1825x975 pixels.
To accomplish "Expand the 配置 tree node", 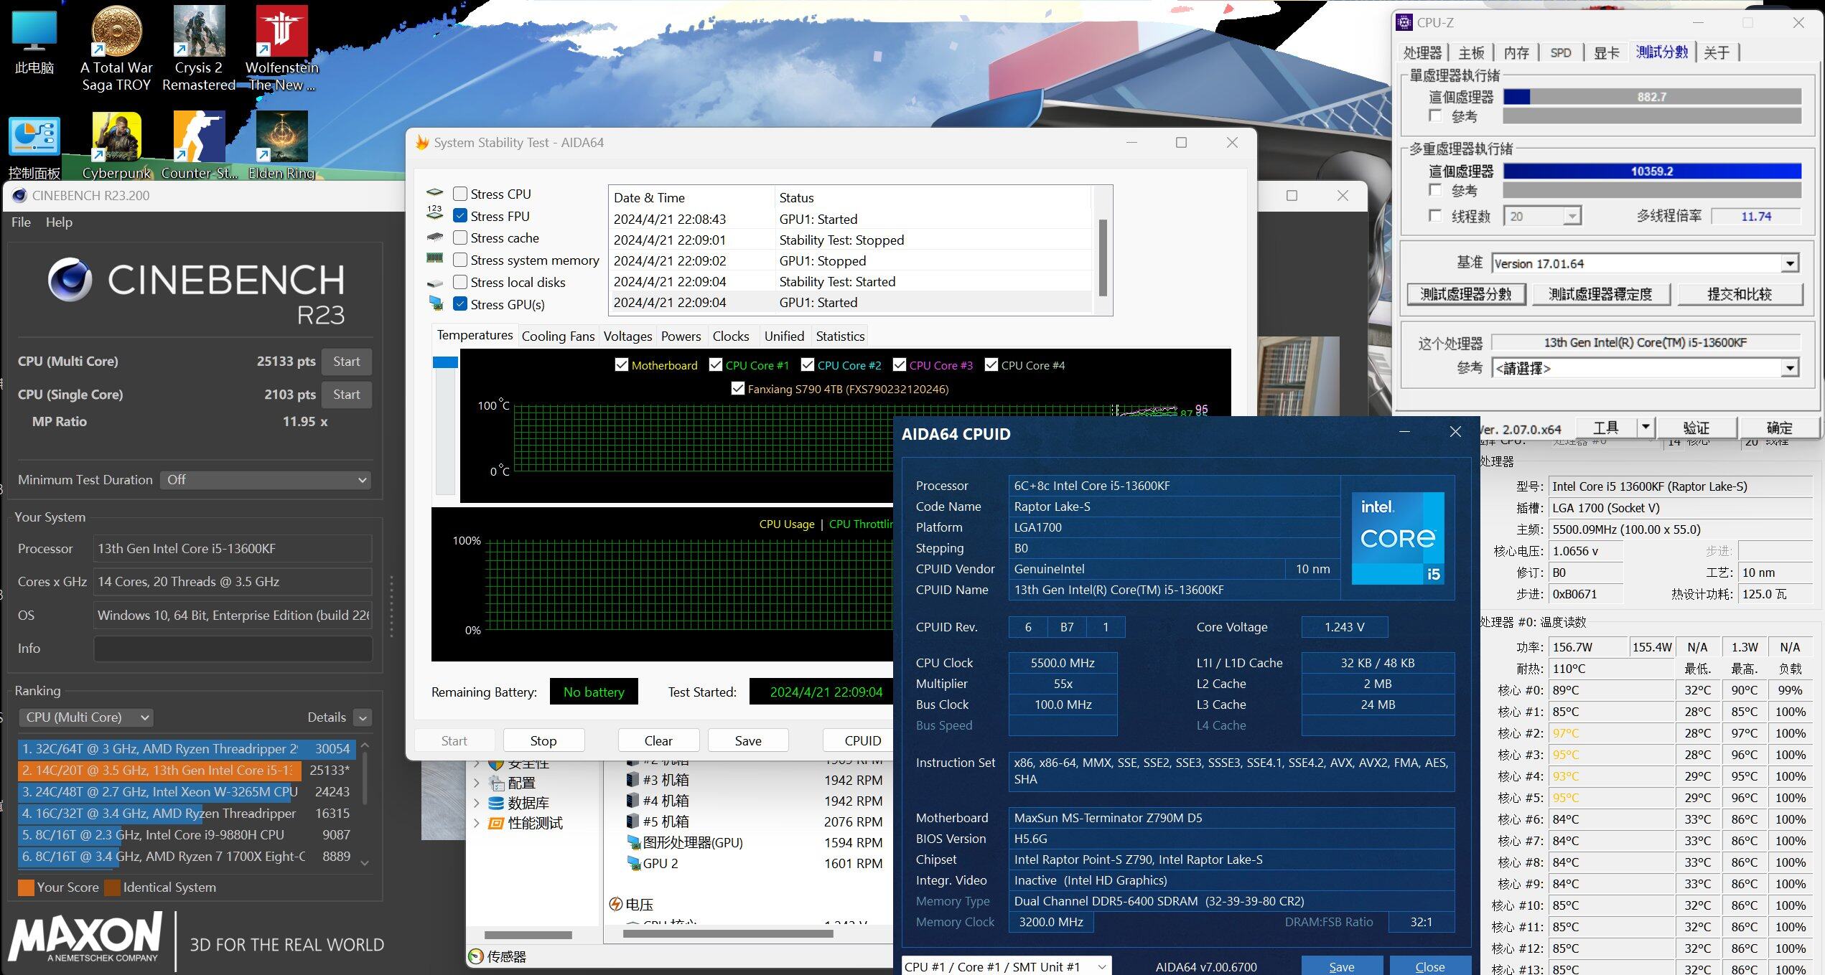I will pyautogui.click(x=477, y=783).
